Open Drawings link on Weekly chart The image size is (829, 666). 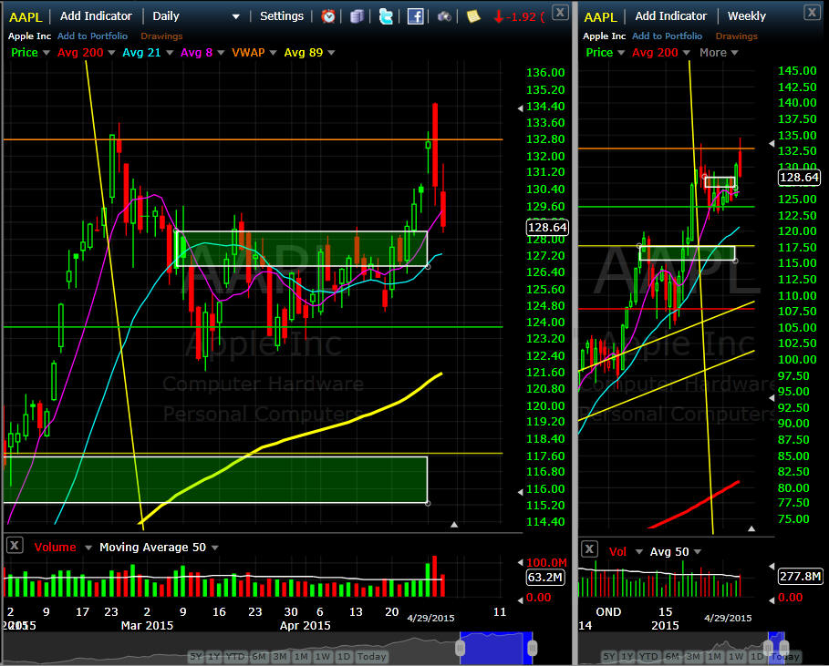point(737,36)
